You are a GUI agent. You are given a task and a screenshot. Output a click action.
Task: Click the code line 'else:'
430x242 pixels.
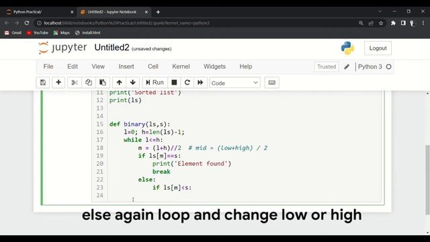point(146,179)
